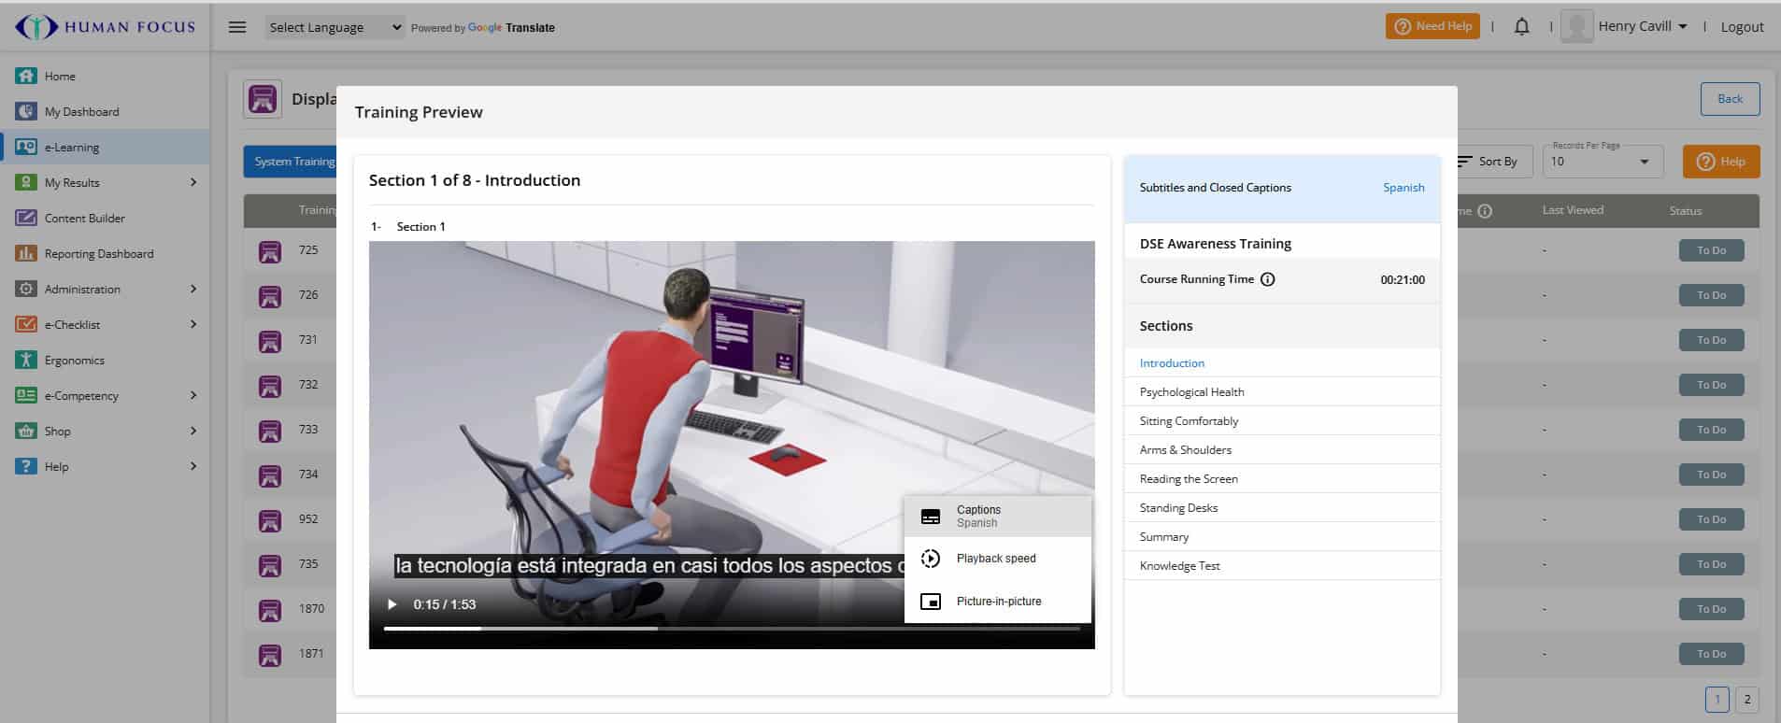1781x723 pixels.
Task: Click the Home icon in sidebar
Action: pos(26,76)
